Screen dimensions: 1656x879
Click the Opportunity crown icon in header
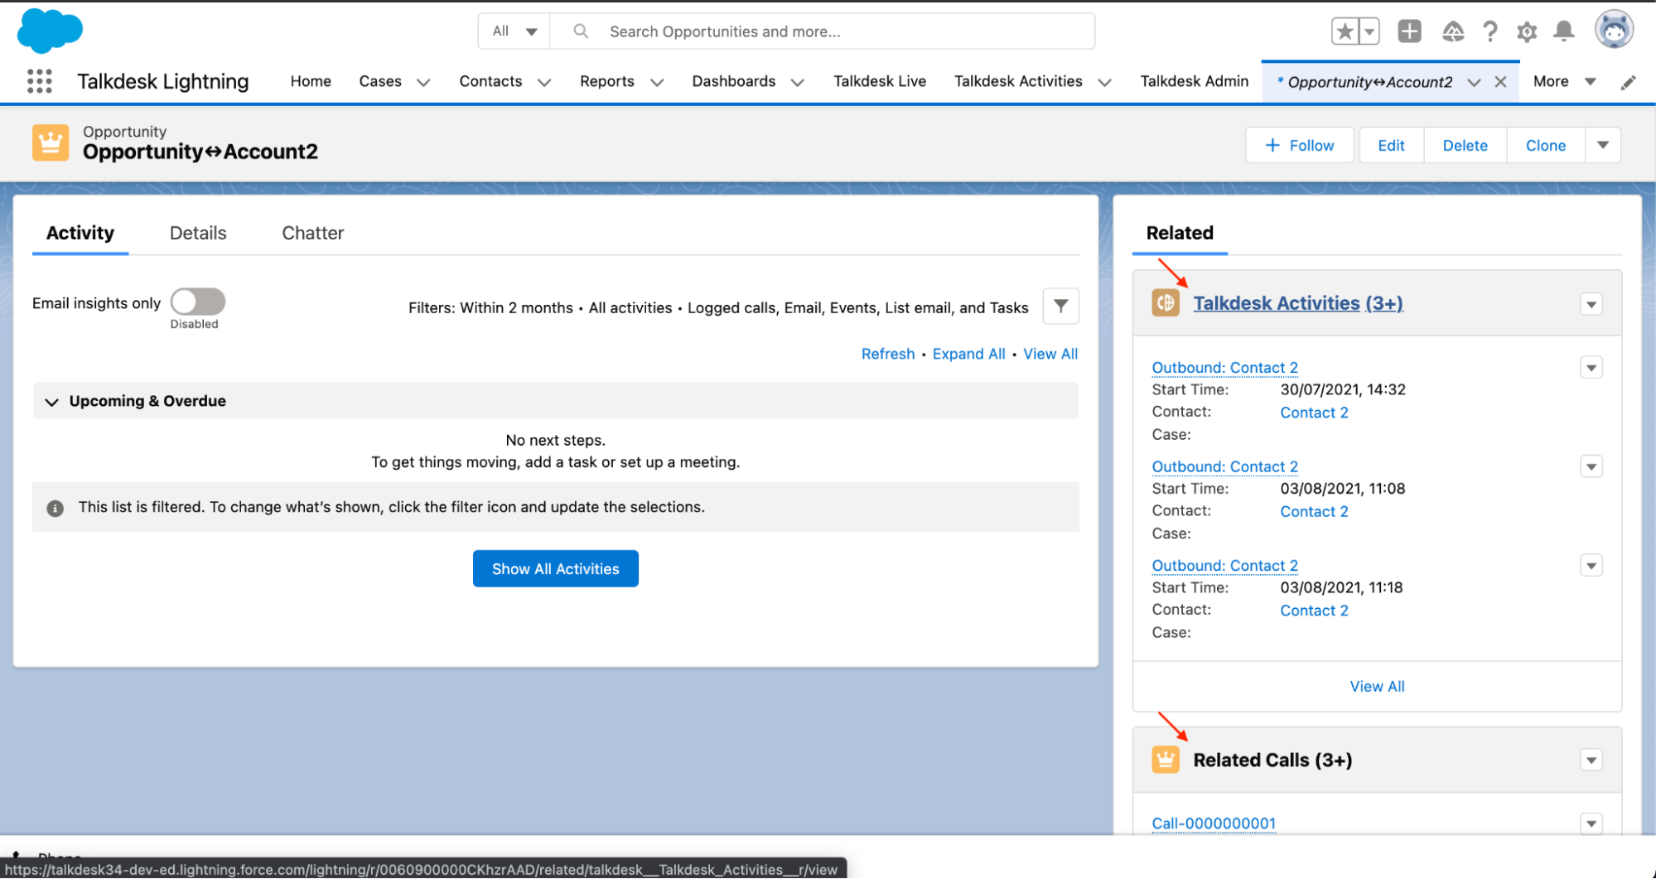(51, 142)
